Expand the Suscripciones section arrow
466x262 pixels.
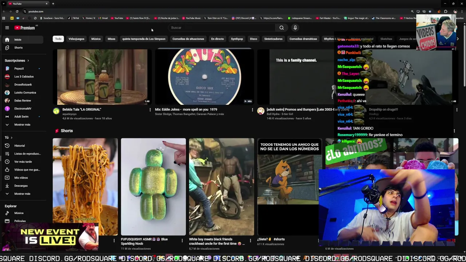(28, 60)
